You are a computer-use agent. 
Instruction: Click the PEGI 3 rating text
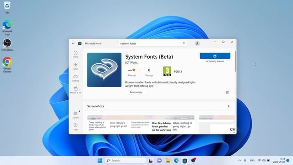coord(178,71)
